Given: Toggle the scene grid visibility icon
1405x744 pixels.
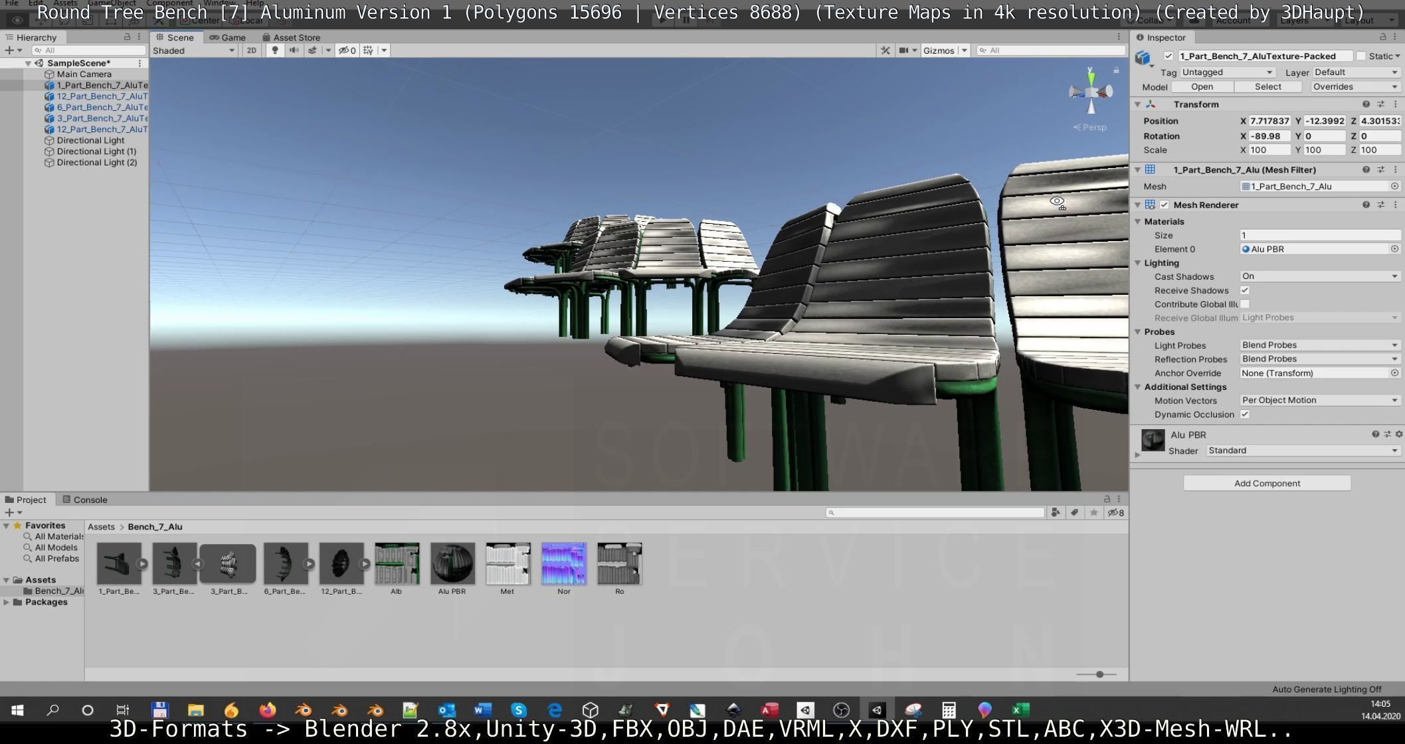Looking at the screenshot, I should click(368, 50).
